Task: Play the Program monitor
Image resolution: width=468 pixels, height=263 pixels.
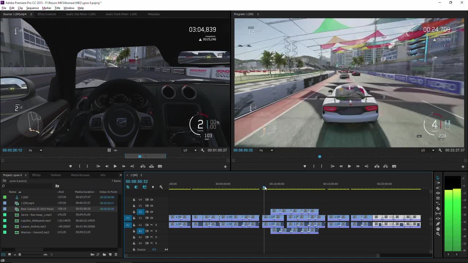Action: coord(349,166)
